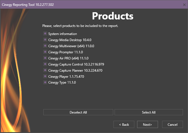Click the Deselect All button
Viewport: 188px width, 133px height.
[78, 112]
